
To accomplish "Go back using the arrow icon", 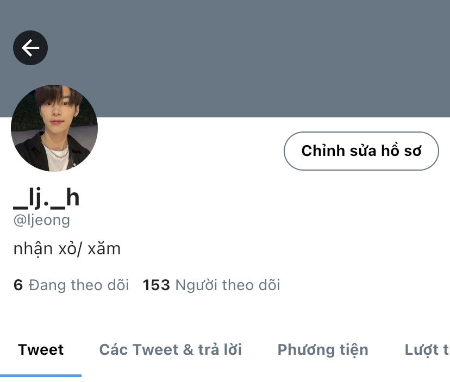I will (x=30, y=48).
